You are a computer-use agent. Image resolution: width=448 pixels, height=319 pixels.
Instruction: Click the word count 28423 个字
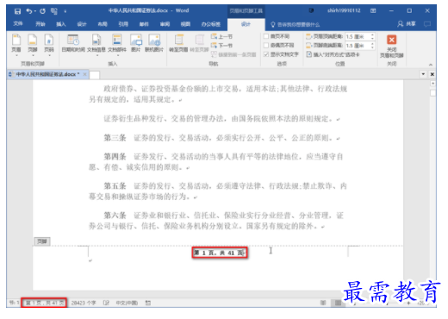point(84,303)
